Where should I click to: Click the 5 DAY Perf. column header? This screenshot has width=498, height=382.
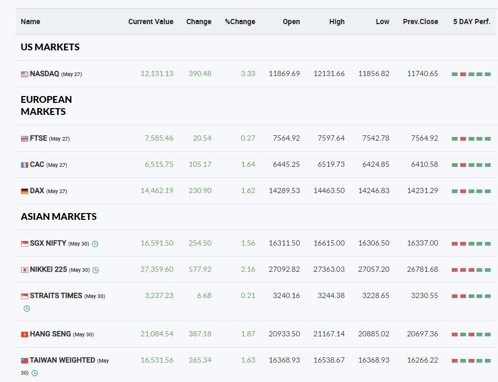[472, 22]
